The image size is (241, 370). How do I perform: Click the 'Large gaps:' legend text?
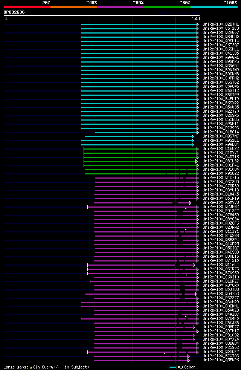click(16, 367)
